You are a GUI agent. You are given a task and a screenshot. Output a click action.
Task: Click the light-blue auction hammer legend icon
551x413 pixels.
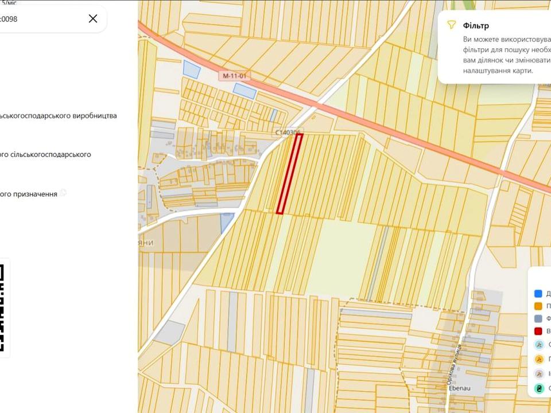[539, 345]
